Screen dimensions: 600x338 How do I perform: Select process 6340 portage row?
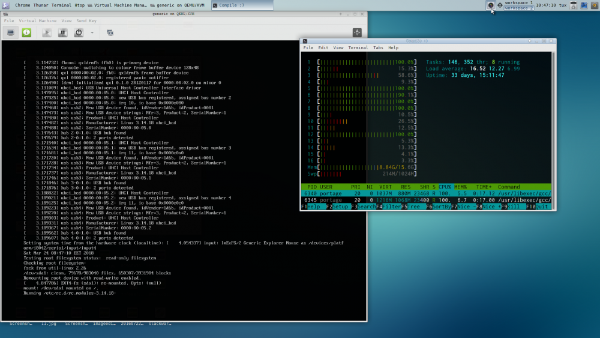point(426,194)
